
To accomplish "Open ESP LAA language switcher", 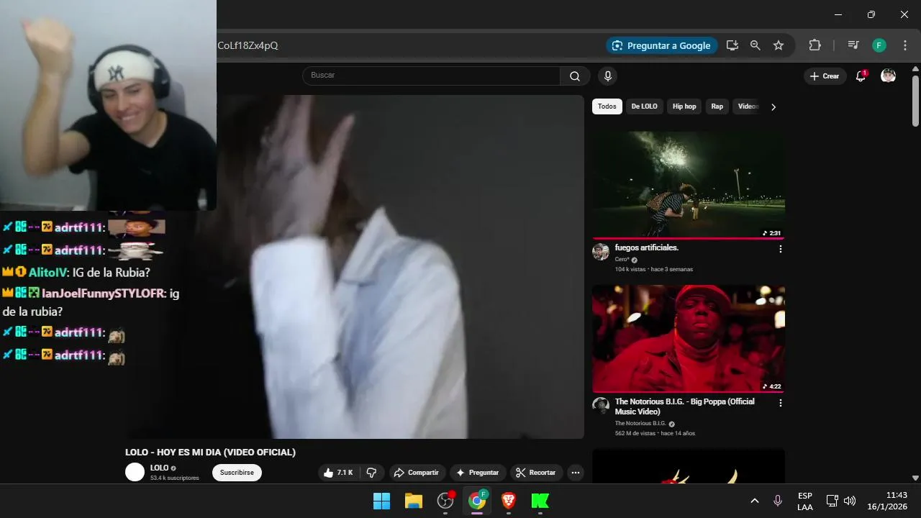I will [x=805, y=501].
